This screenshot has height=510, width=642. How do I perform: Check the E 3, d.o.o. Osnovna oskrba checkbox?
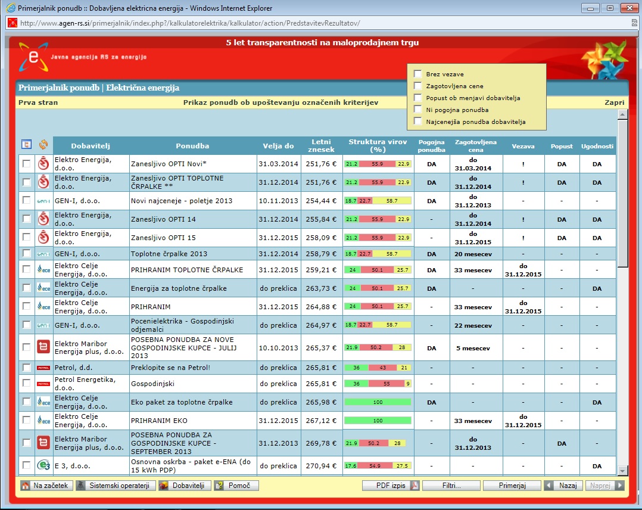[x=27, y=465]
